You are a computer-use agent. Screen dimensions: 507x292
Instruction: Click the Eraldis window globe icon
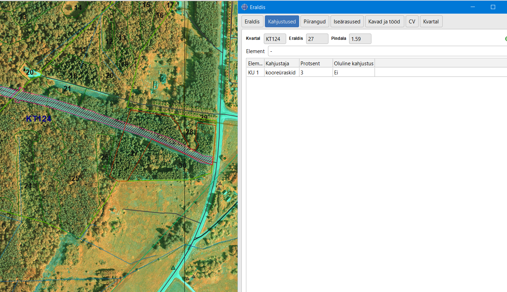point(245,7)
